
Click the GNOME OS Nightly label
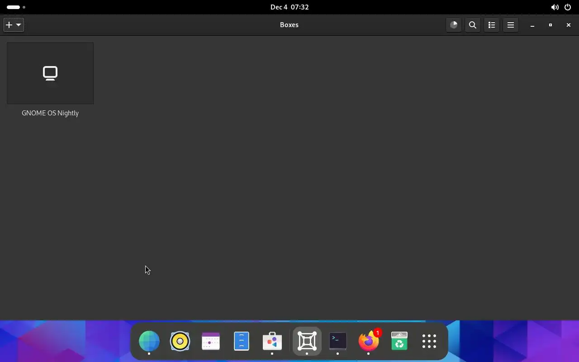pos(50,113)
